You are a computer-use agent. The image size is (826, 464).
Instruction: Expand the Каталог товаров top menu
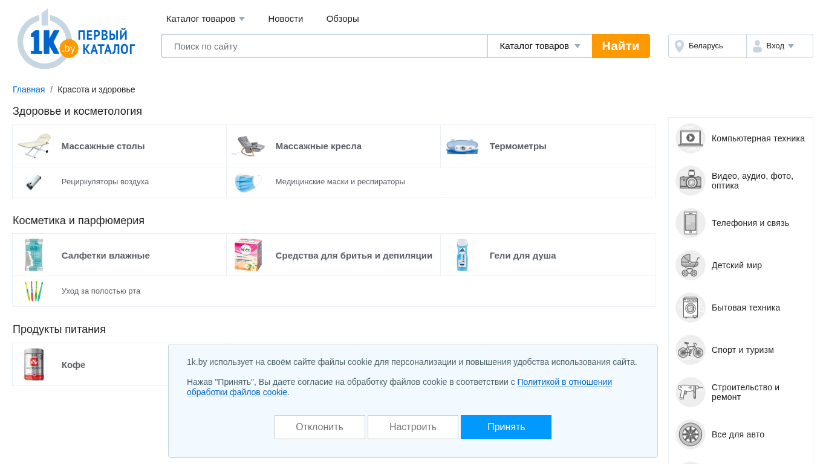pyautogui.click(x=206, y=19)
